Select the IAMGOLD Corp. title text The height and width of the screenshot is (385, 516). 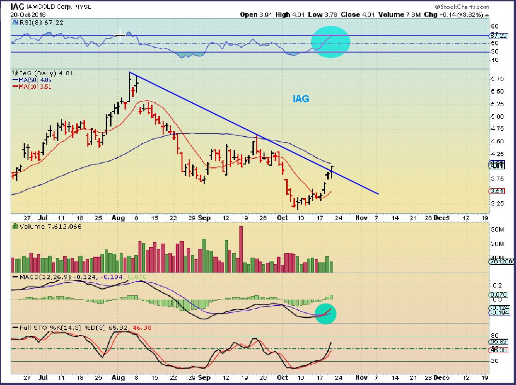coord(49,7)
